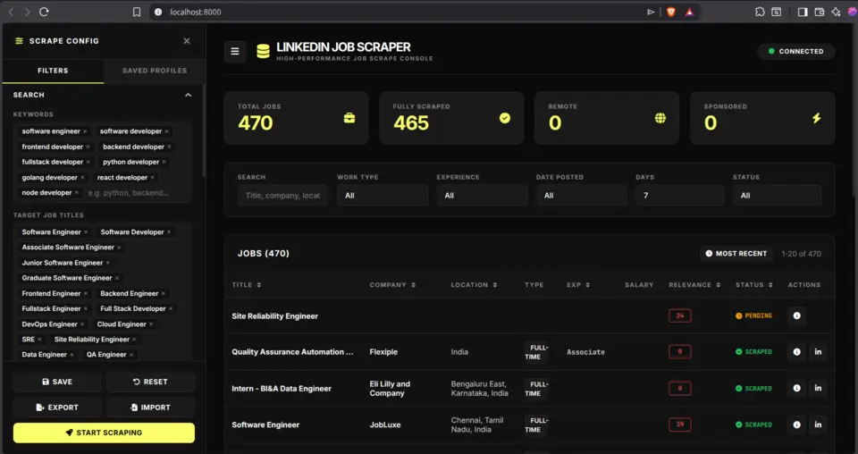Open Brave Shields lion icon

click(x=671, y=12)
